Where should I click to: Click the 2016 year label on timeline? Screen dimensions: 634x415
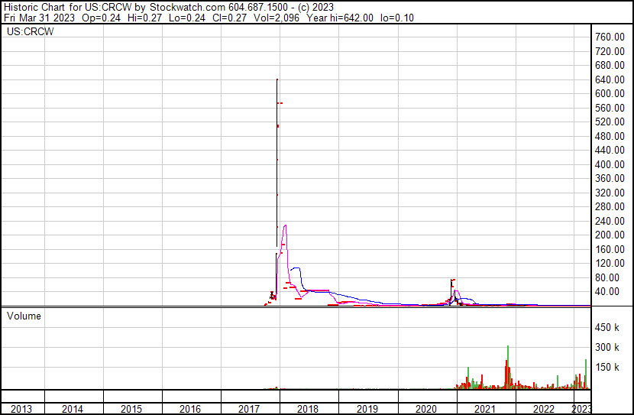190,409
